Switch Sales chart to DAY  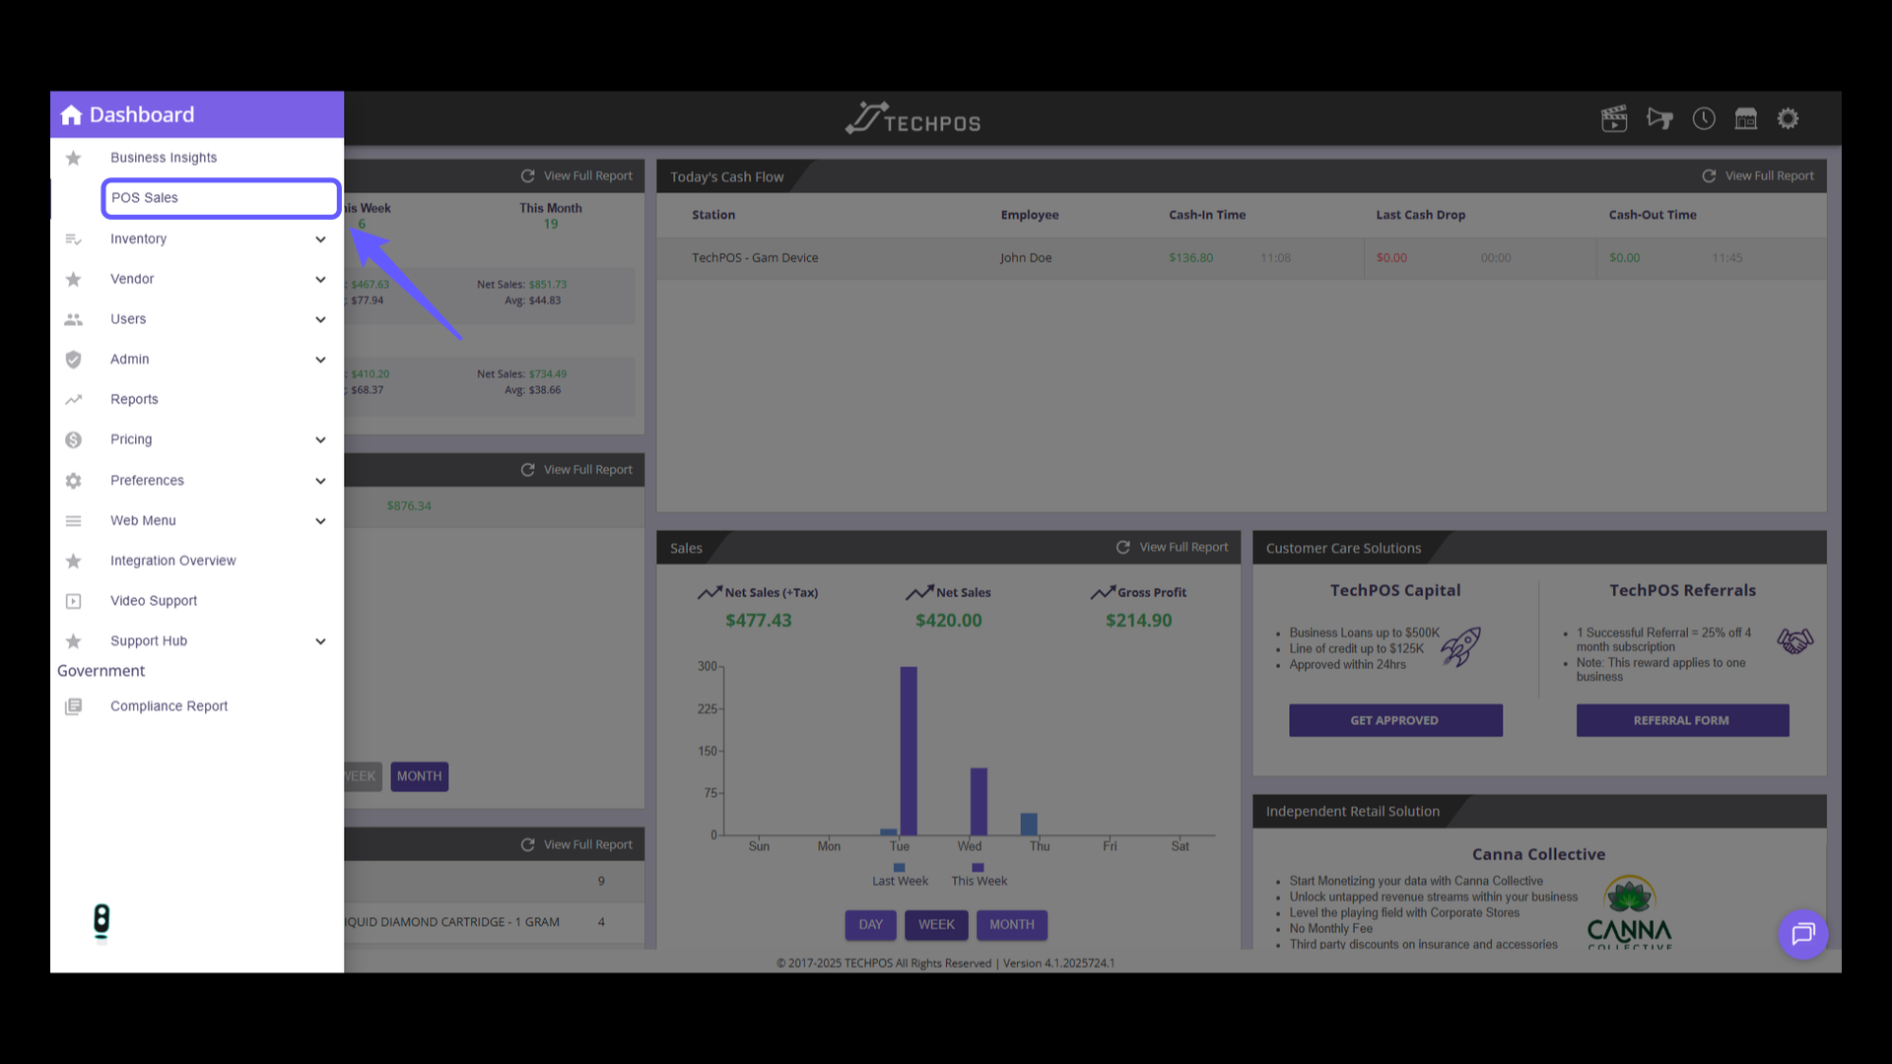pyautogui.click(x=870, y=925)
